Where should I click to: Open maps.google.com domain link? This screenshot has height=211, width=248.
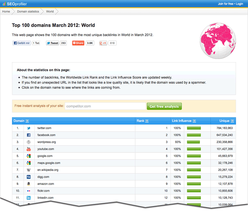[49, 163]
